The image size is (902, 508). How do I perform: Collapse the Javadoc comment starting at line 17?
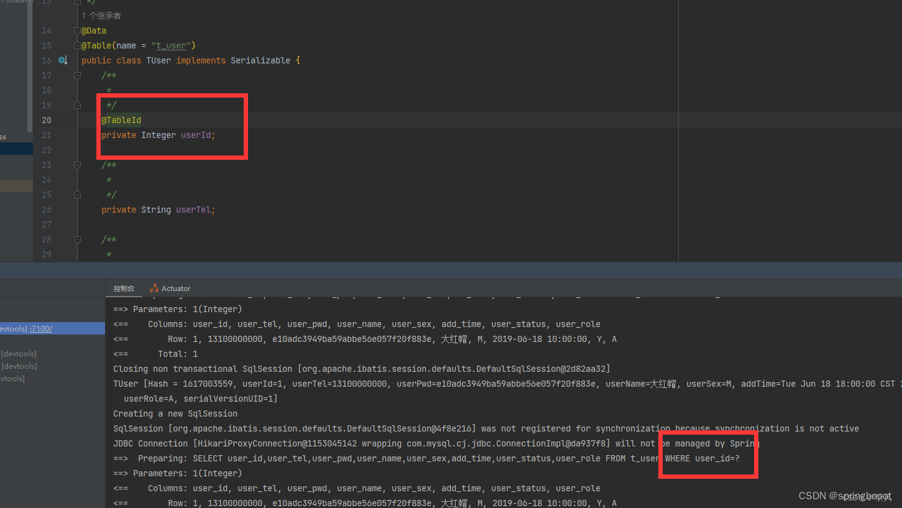tap(76, 75)
